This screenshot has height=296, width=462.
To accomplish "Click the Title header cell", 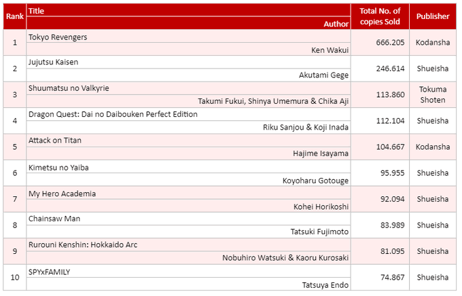I will coord(189,11).
